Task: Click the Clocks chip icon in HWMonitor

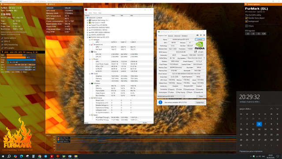Action: (x=92, y=74)
